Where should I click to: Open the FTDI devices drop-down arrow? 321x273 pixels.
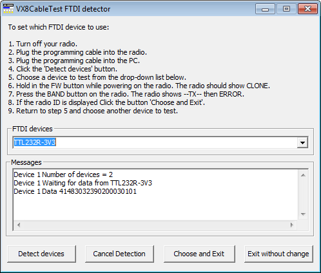[x=302, y=142]
